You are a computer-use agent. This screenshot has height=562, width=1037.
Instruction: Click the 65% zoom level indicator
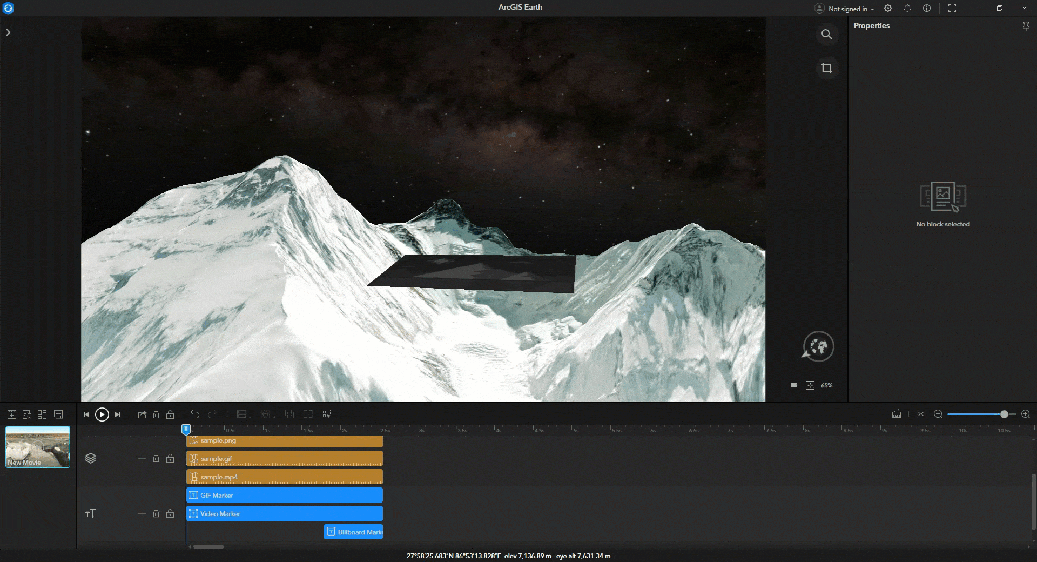[x=826, y=385]
